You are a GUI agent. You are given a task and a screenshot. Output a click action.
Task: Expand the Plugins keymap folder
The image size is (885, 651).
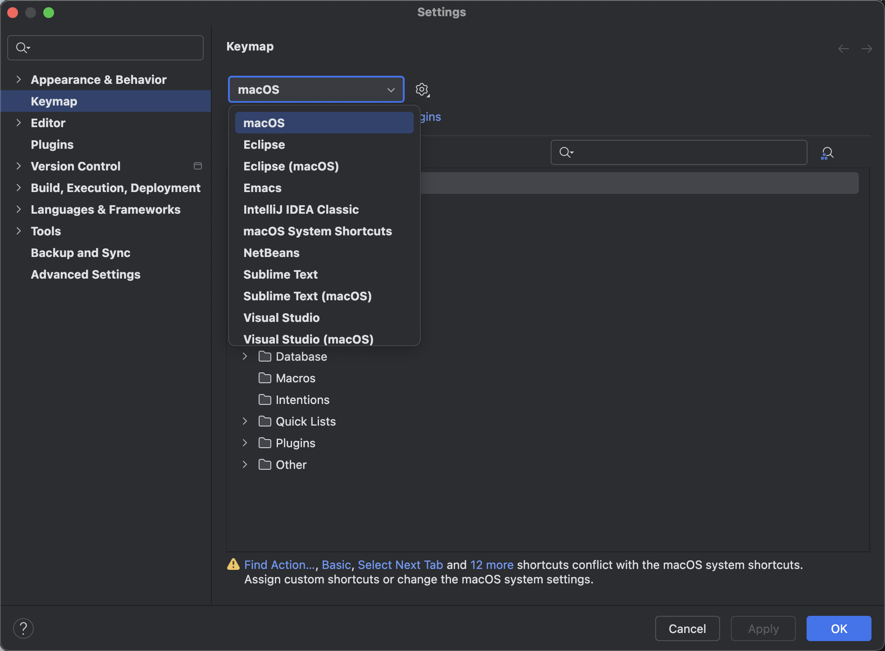pos(245,443)
